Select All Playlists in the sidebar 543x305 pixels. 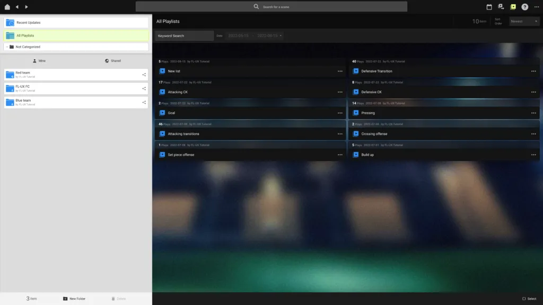pyautogui.click(x=76, y=35)
